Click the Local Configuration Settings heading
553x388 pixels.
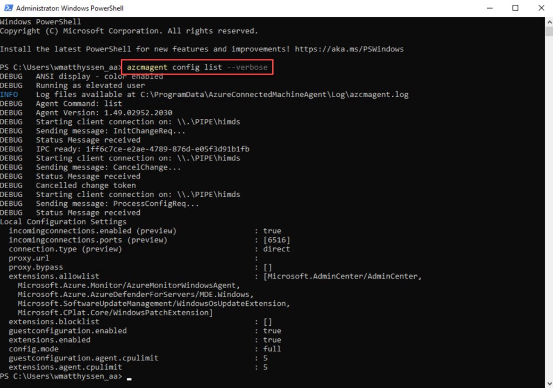coord(63,222)
